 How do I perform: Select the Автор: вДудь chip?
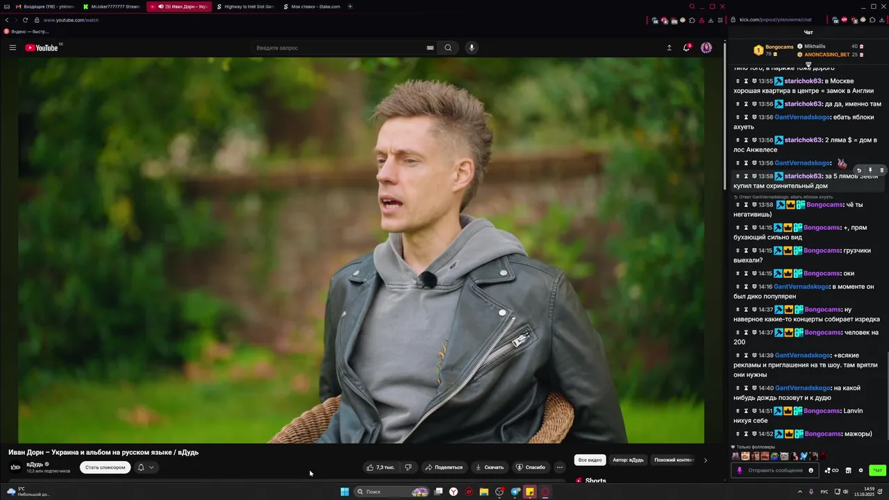point(628,460)
